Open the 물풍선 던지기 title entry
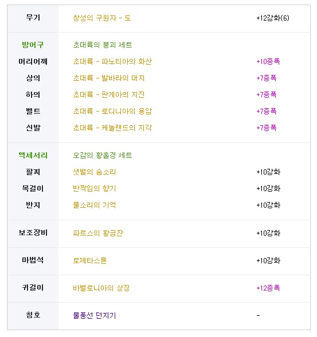This screenshot has width=317, height=337. click(x=95, y=315)
